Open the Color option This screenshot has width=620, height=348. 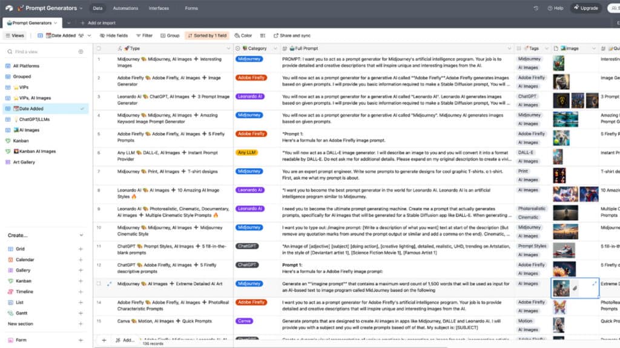tap(243, 36)
